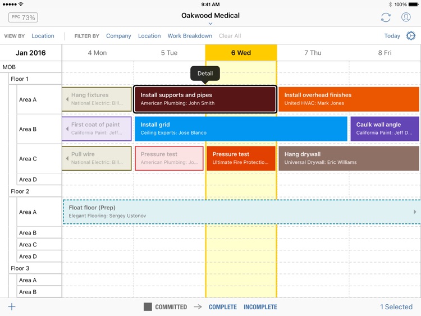Click the status transition arrow

(x=198, y=306)
